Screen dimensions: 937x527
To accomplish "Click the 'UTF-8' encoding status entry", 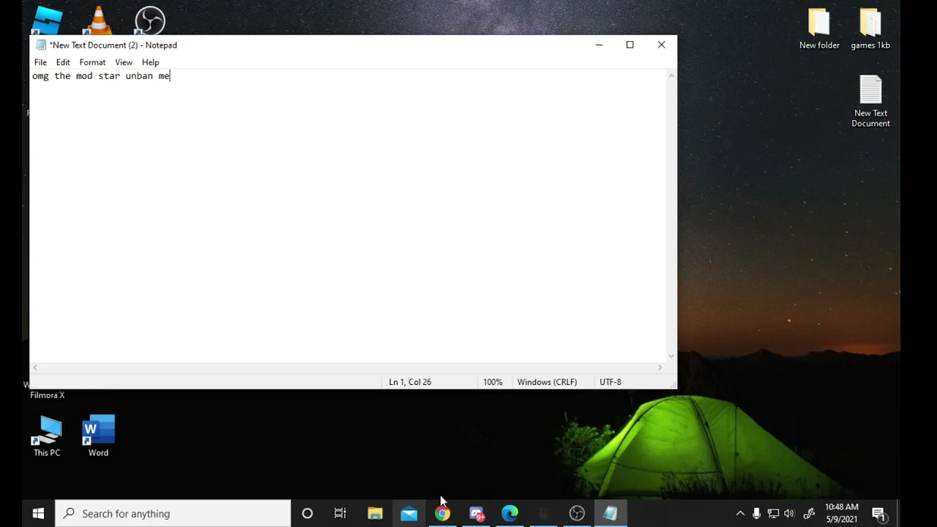I will pos(611,382).
